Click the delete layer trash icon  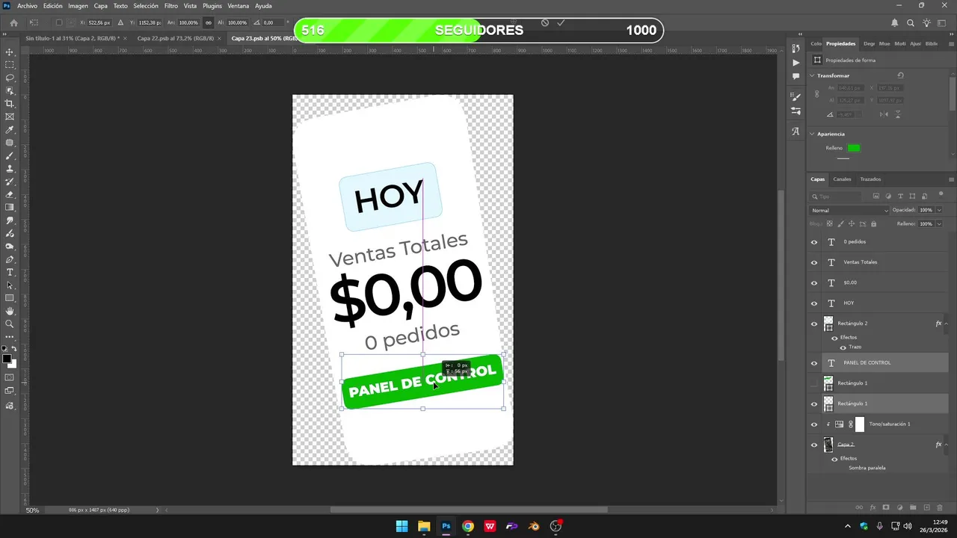pos(940,507)
